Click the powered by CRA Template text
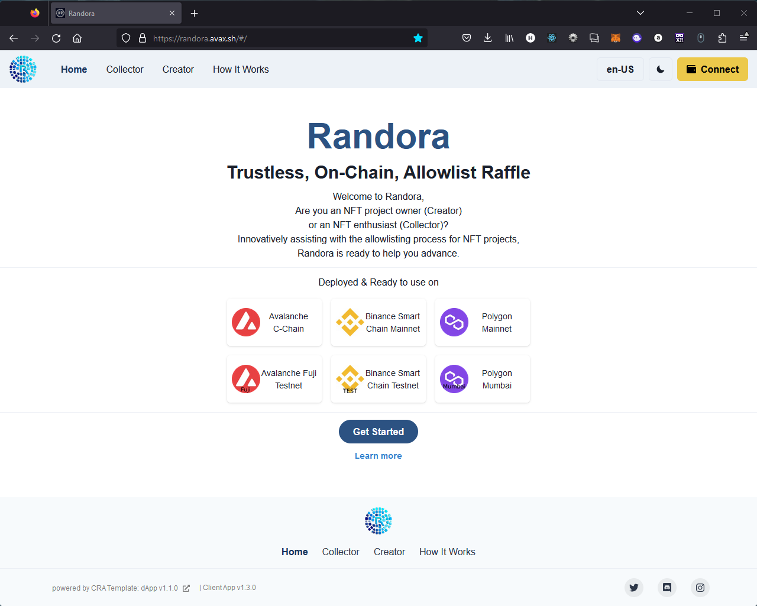The height and width of the screenshot is (606, 757). point(115,588)
